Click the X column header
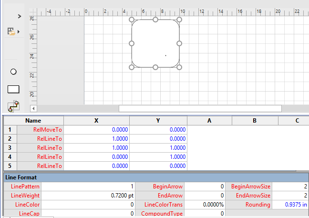 coord(96,121)
